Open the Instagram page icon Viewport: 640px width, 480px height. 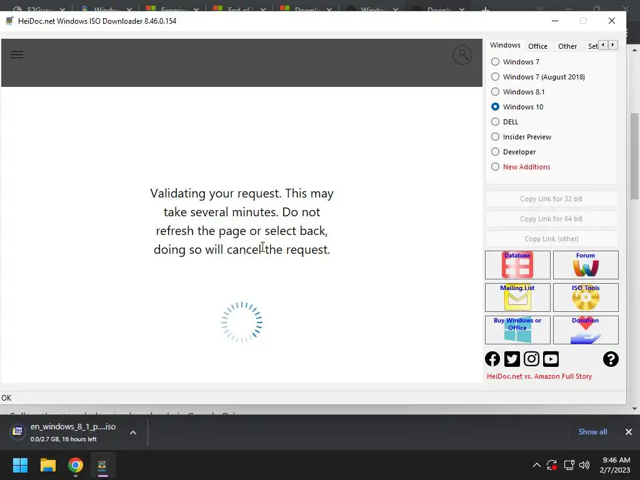531,359
